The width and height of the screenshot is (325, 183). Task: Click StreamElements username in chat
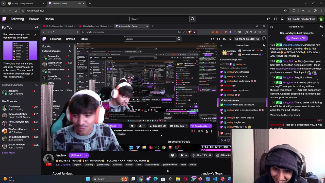[x=292, y=45]
